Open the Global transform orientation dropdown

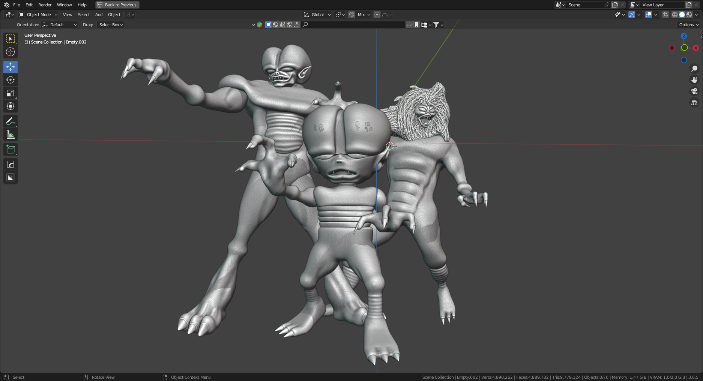(x=317, y=15)
